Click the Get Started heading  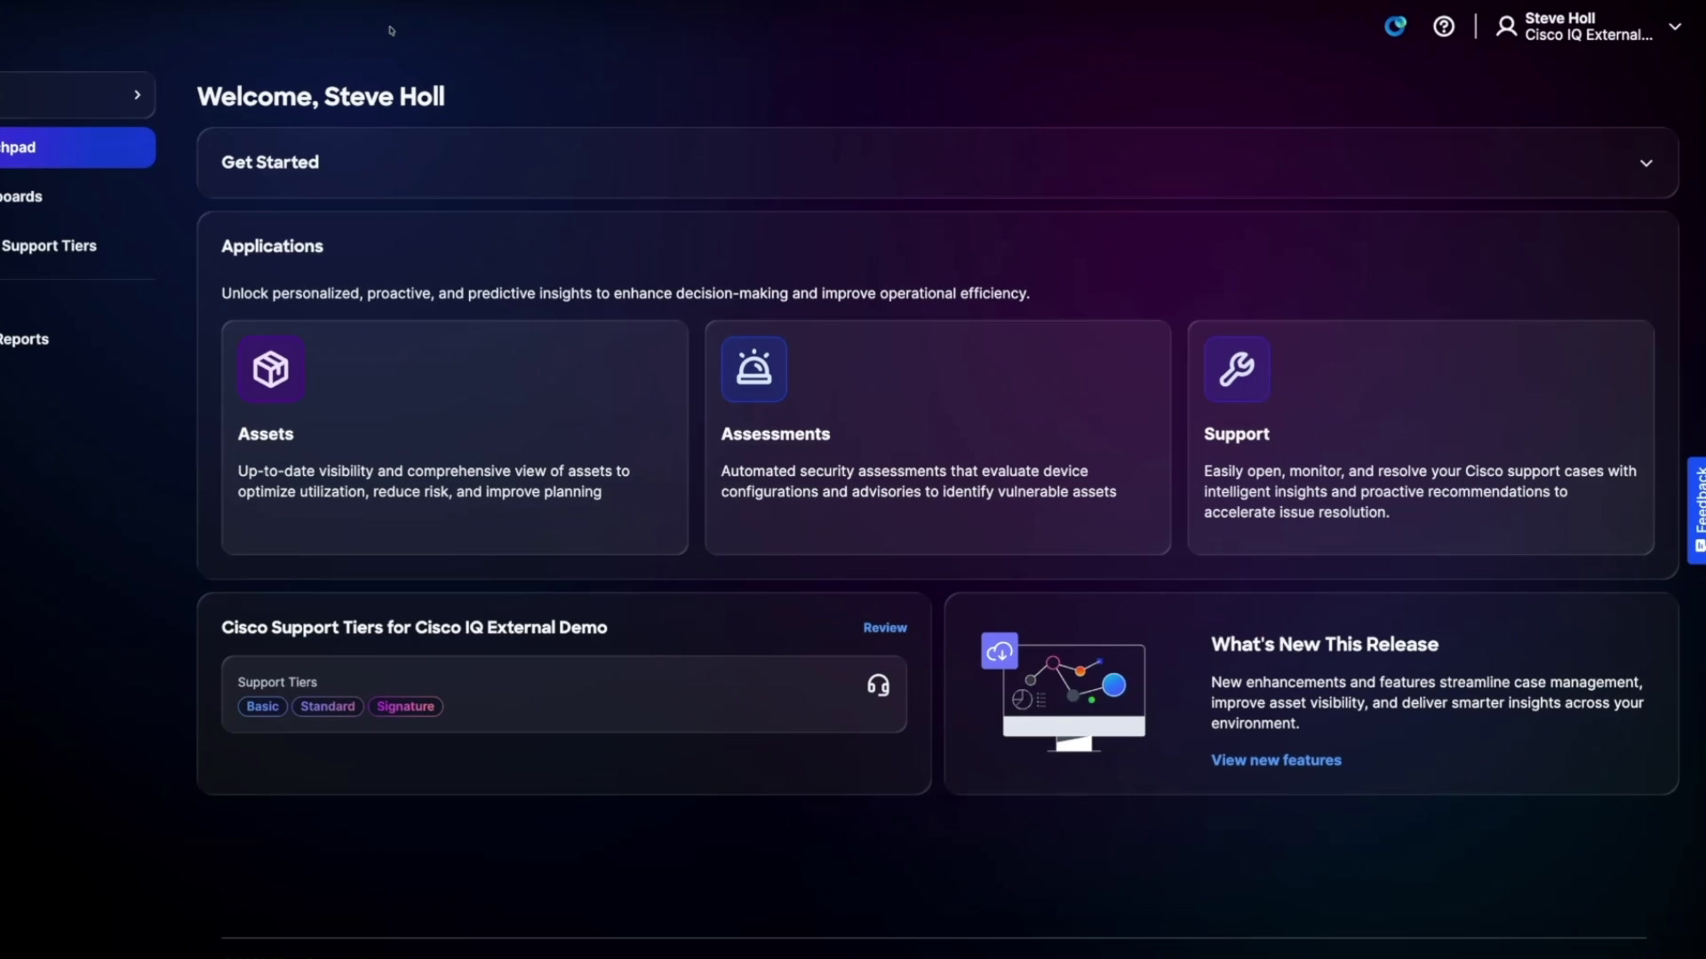coord(270,162)
